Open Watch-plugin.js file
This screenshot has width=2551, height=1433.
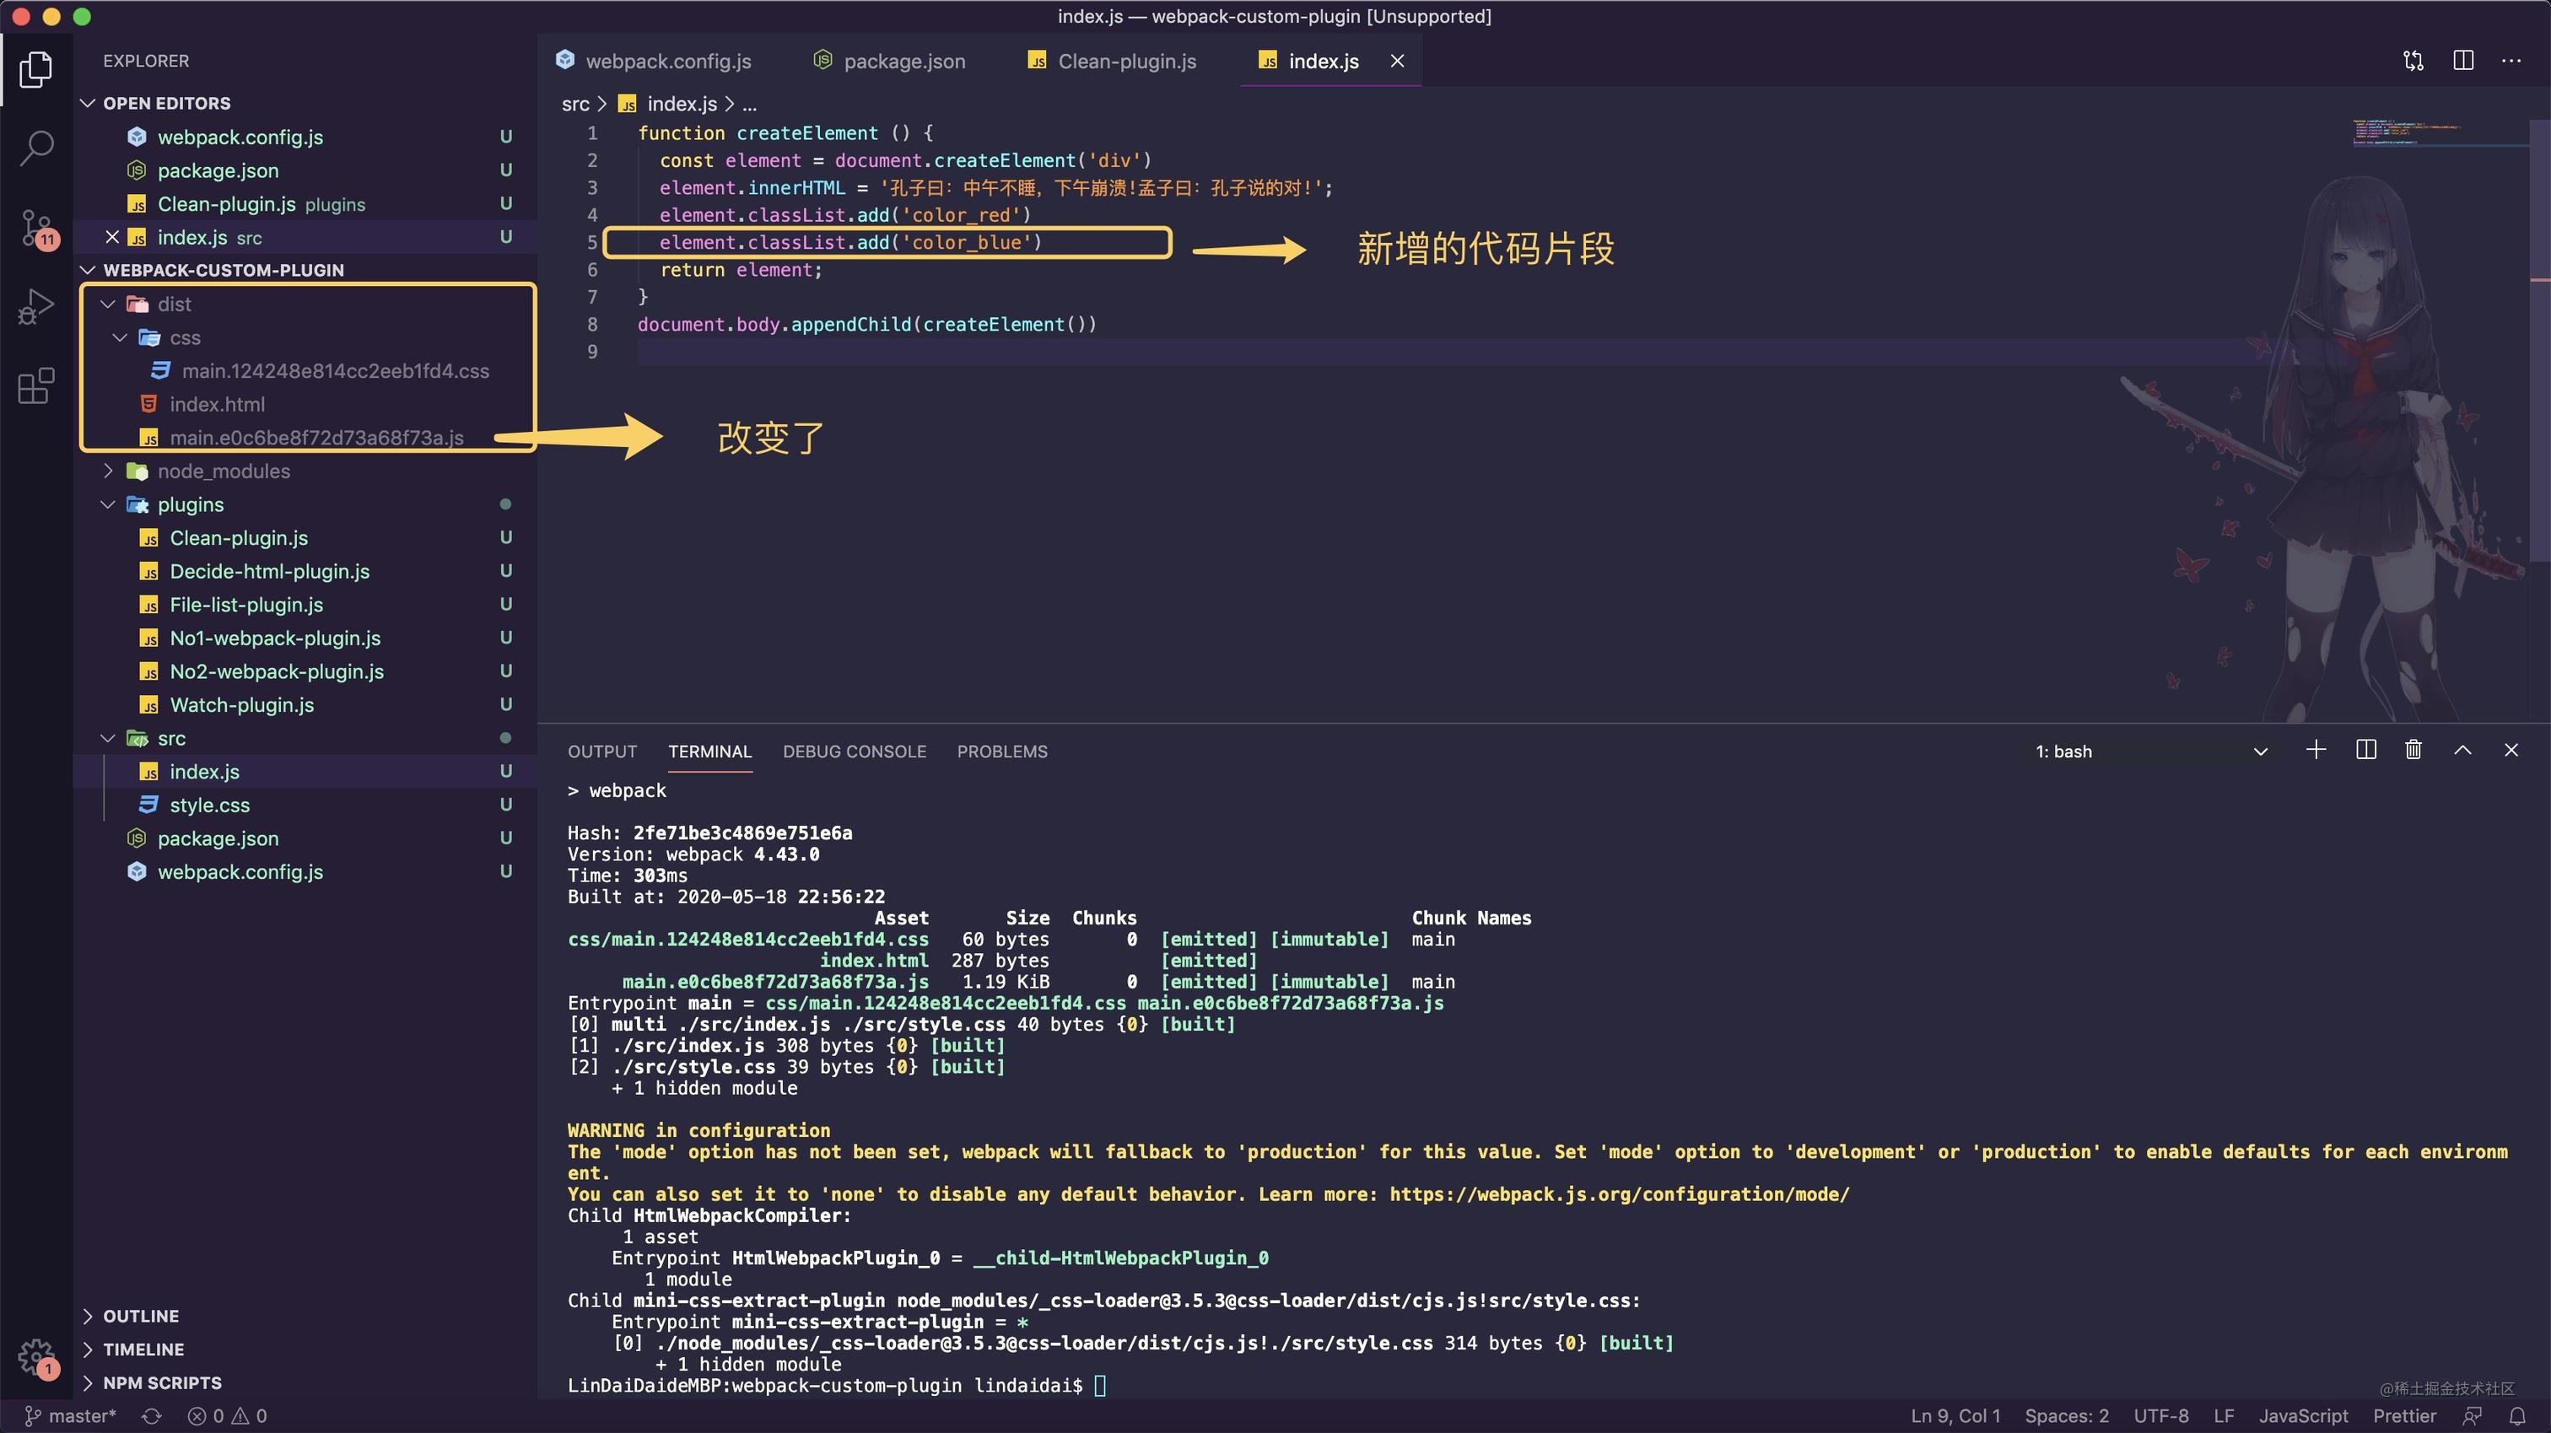point(241,705)
